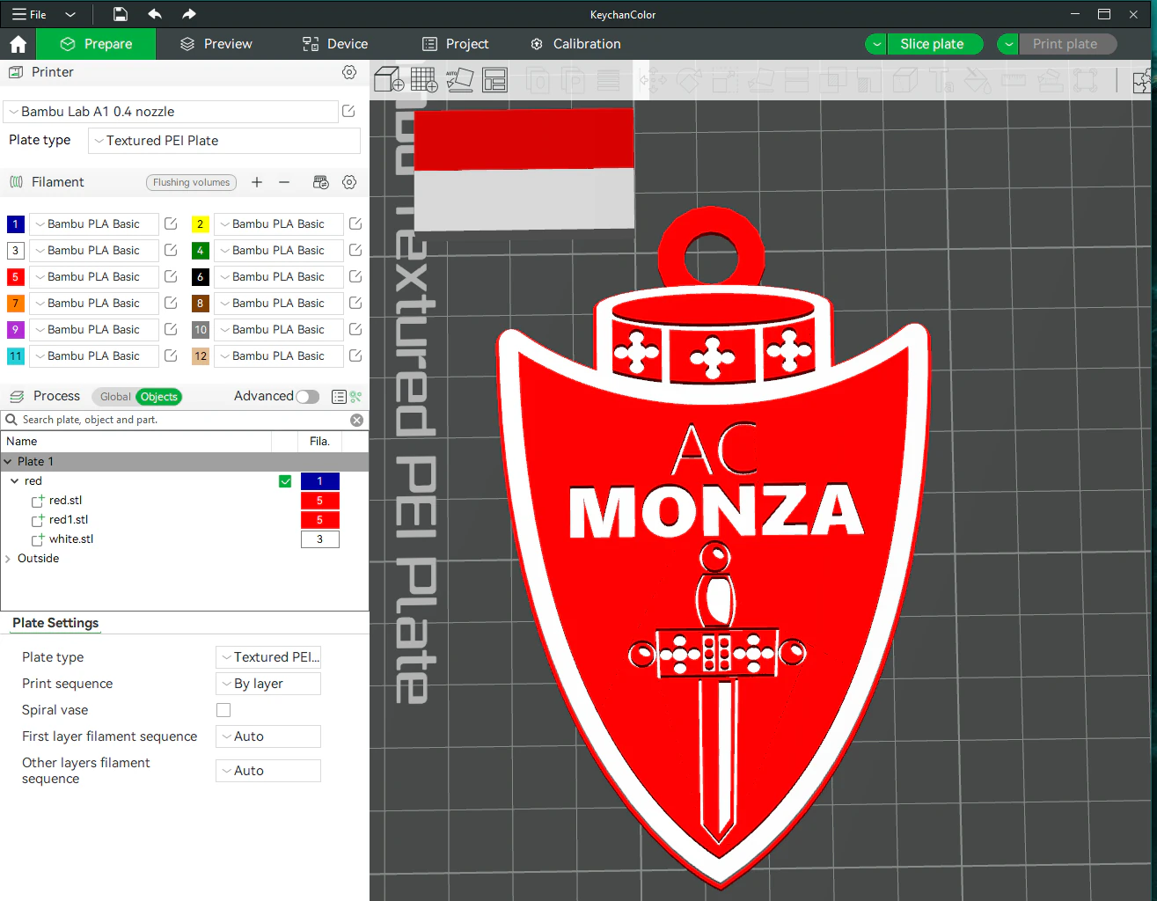Open filament 4 type dropdown
The height and width of the screenshot is (901, 1157).
click(x=279, y=250)
